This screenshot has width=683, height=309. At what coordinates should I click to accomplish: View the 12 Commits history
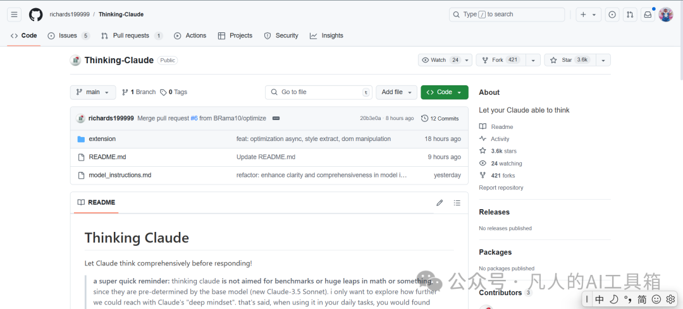click(440, 118)
